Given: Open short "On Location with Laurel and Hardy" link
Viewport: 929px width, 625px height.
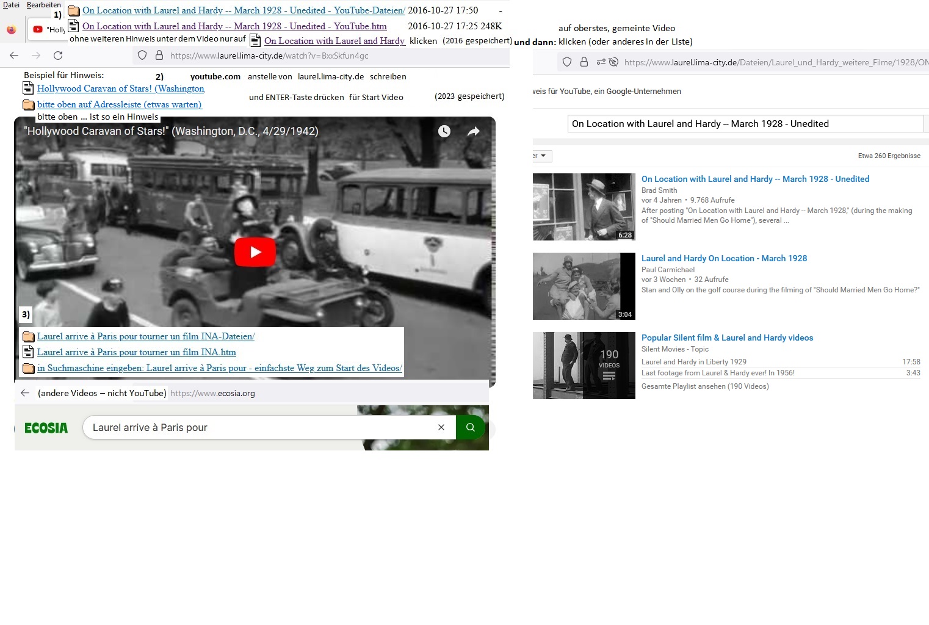Looking at the screenshot, I should pyautogui.click(x=334, y=41).
